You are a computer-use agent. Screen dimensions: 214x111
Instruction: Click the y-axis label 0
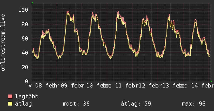(26, 81)
